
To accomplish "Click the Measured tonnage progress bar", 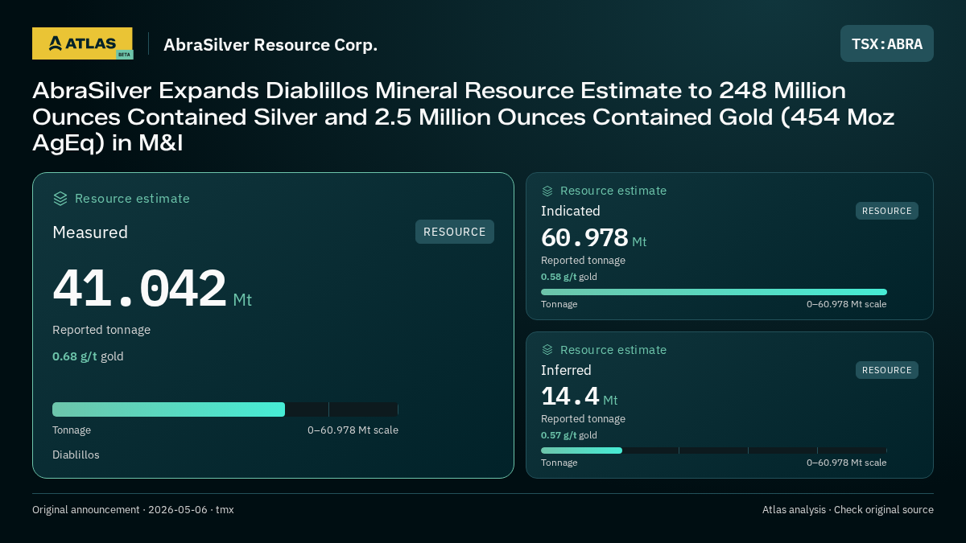I will pos(225,409).
